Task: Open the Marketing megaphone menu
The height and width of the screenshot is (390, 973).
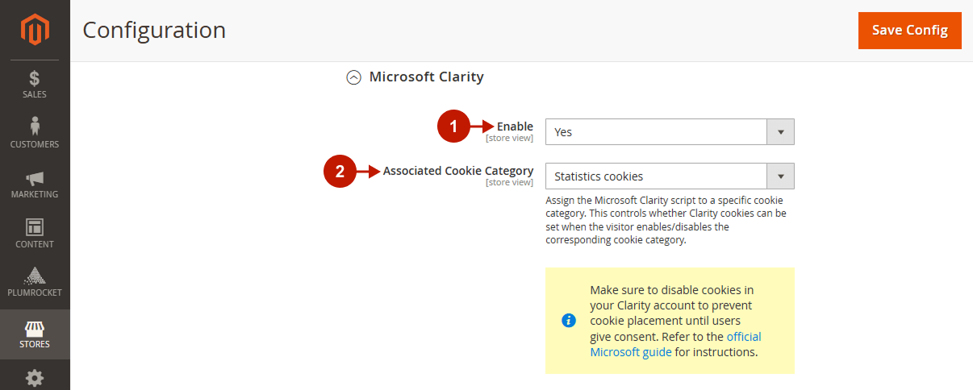Action: (35, 184)
